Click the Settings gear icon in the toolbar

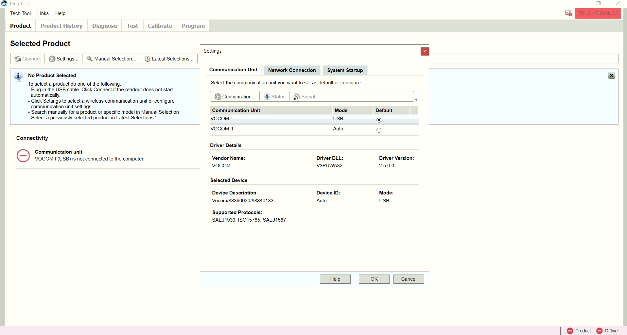click(52, 59)
